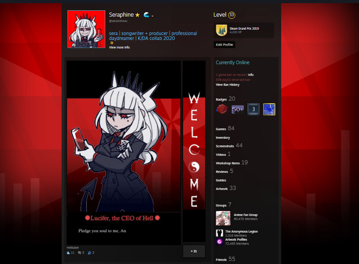Image resolution: width=359 pixels, height=264 pixels.
Task: Open the Guides link
Action: [221, 180]
